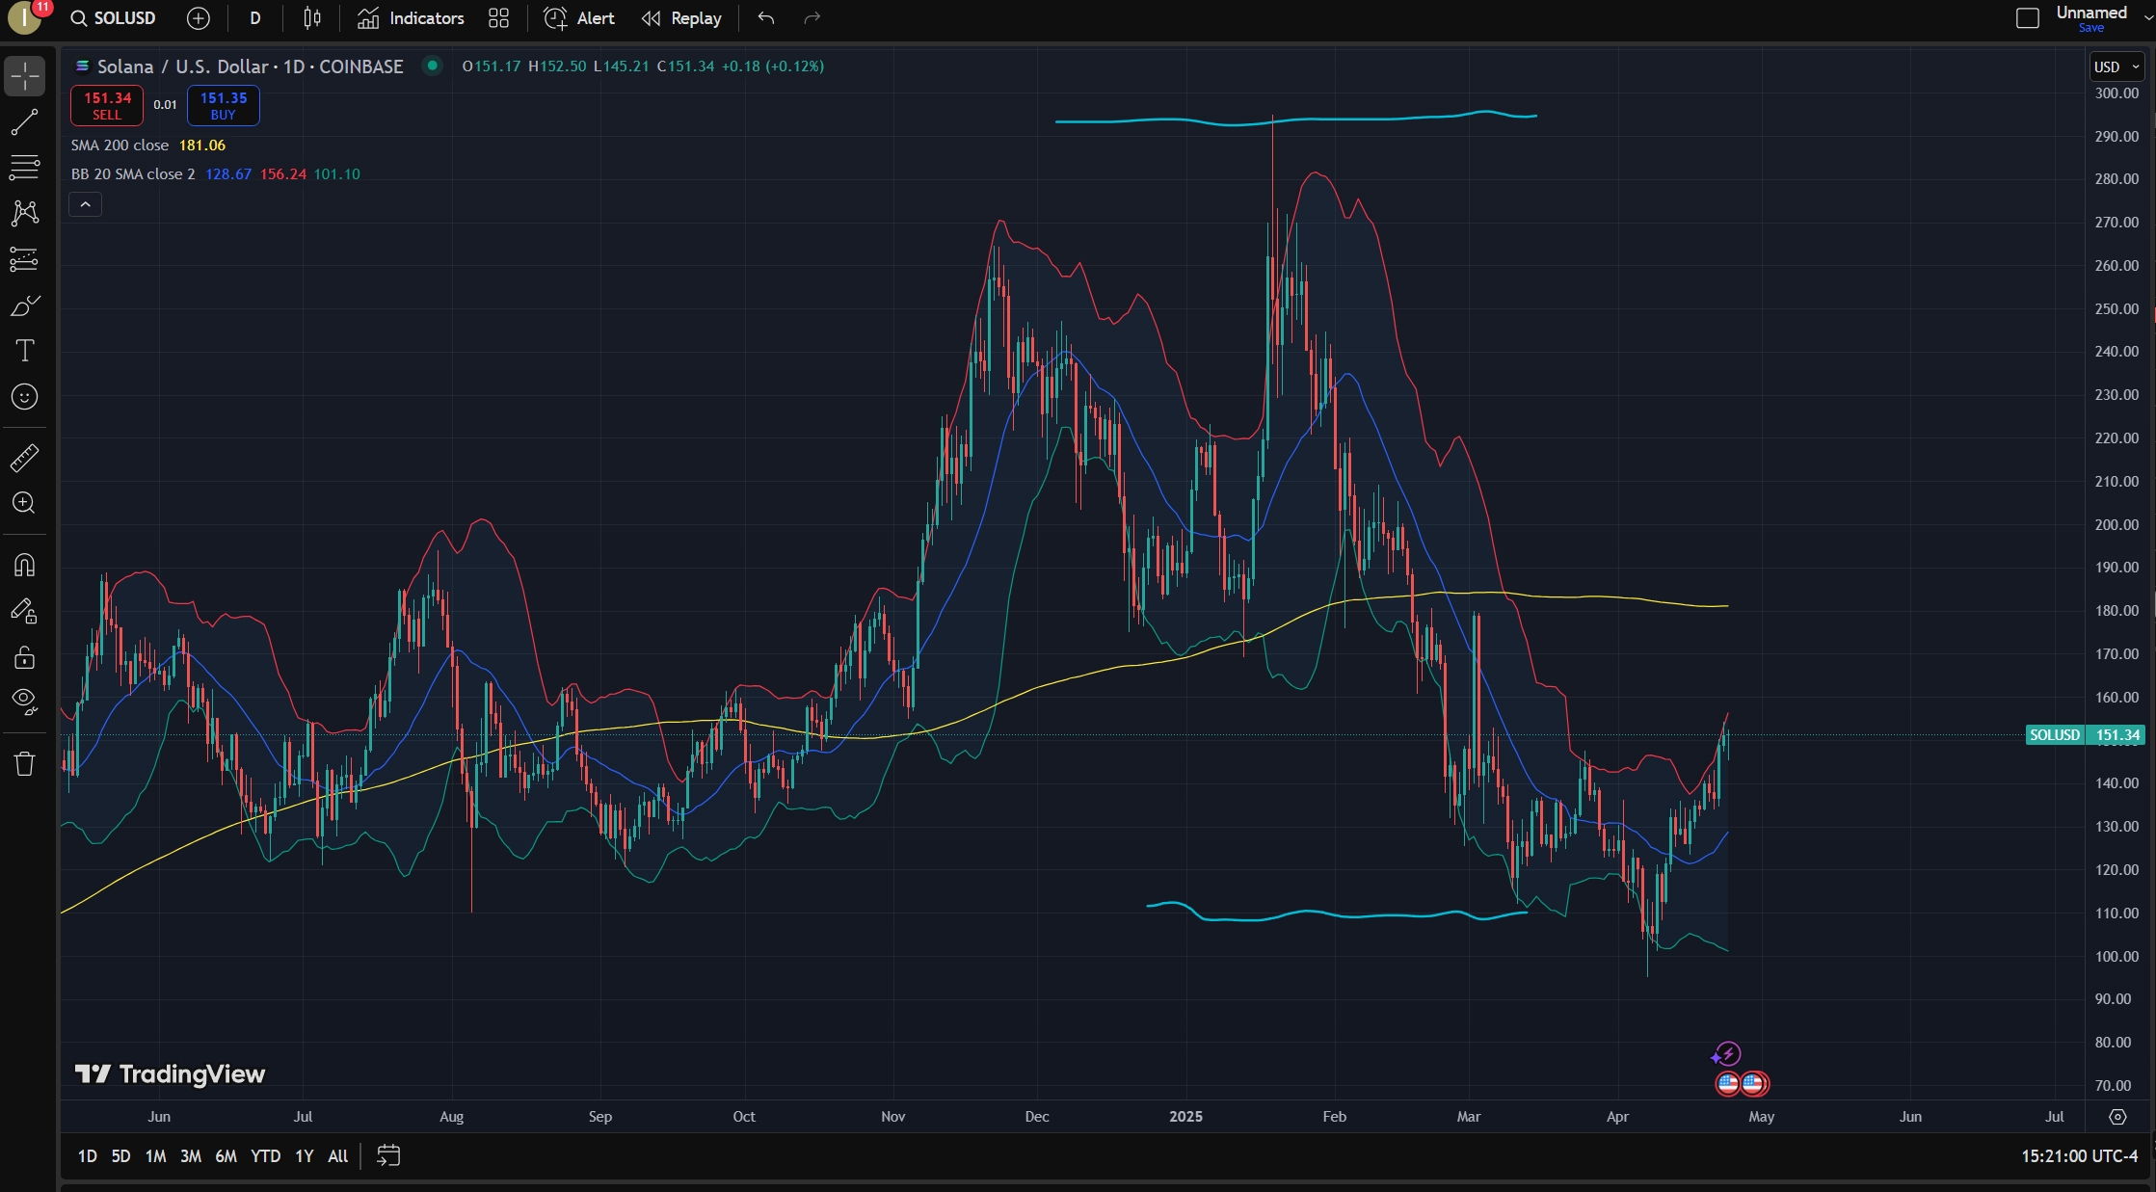2156x1192 pixels.
Task: Hide all drawings with eye icon
Action: tap(24, 701)
